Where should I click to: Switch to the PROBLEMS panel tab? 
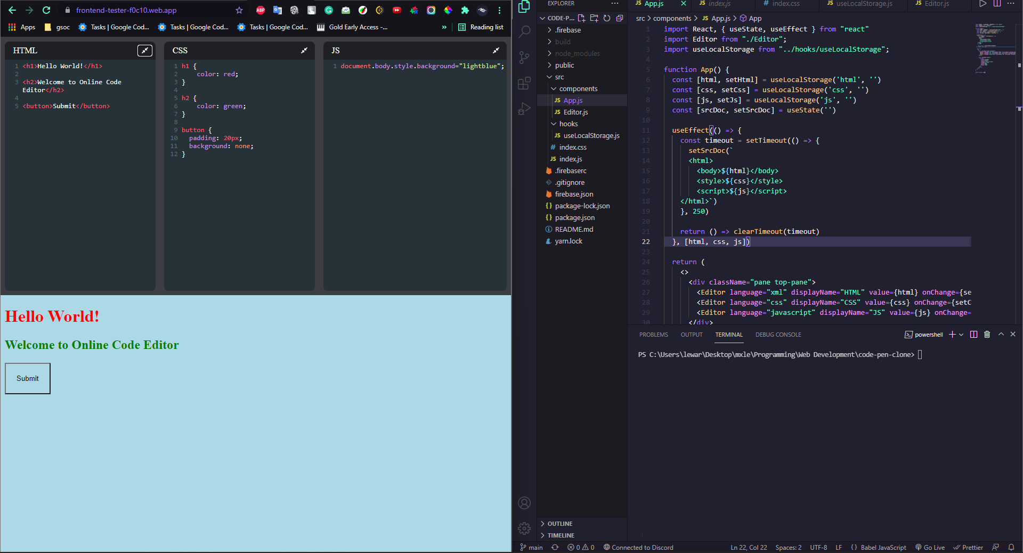653,335
